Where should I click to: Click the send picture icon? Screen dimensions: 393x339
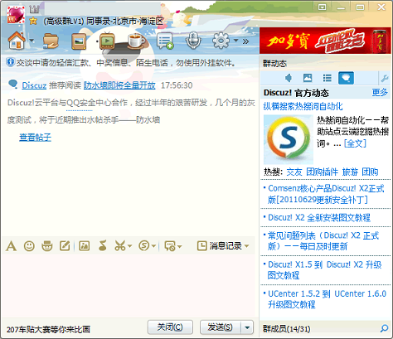coord(84,245)
